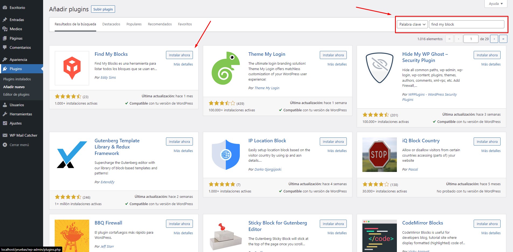
Task: Open Editor de plugins submenu item
Action: pos(16,94)
